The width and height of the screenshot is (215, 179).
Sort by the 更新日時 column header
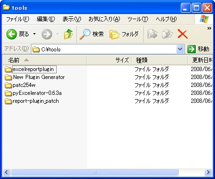pyautogui.click(x=200, y=60)
